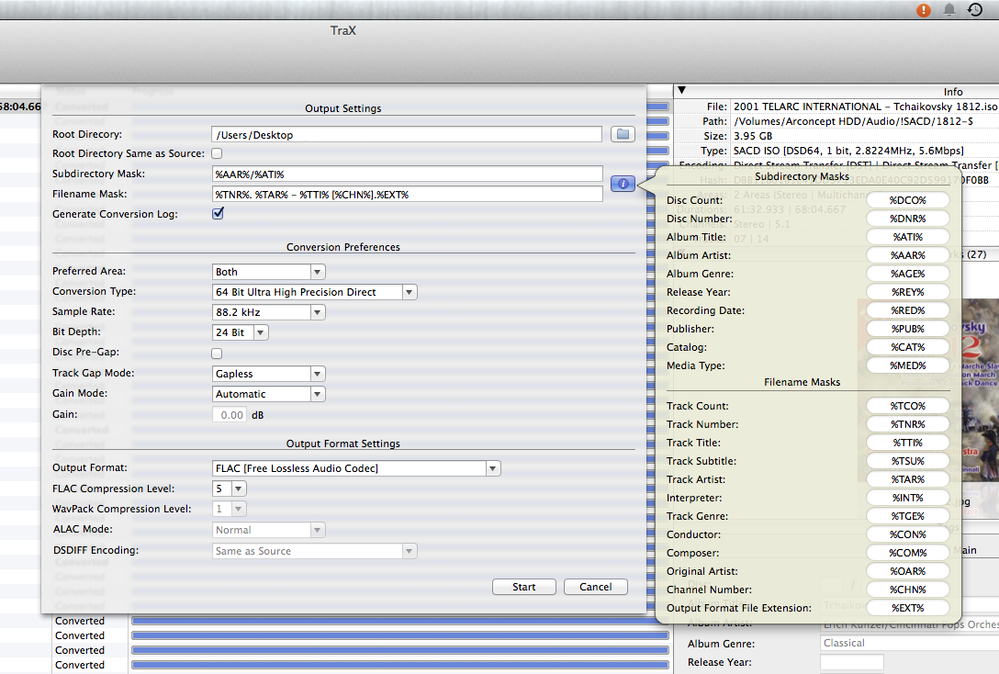This screenshot has height=674, width=999.
Task: Enable Root Directory Same as Source checkbox
Action: coord(218,153)
